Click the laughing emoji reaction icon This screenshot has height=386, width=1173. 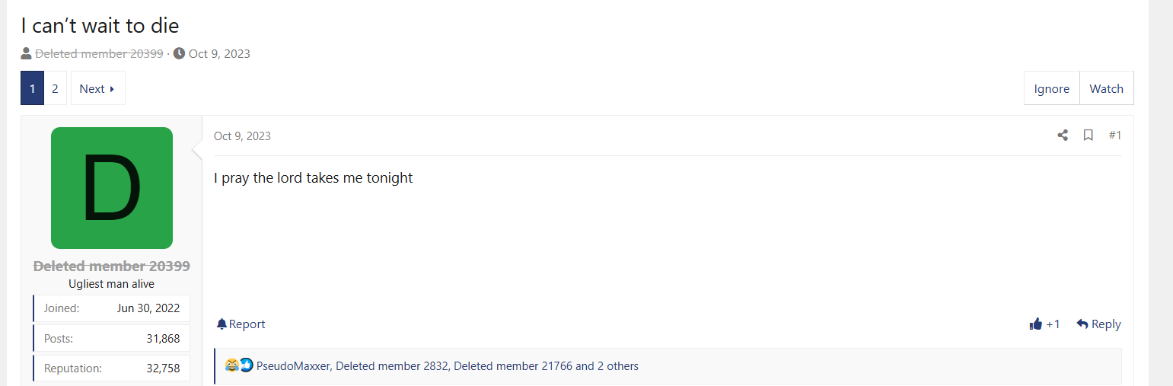[x=231, y=365]
